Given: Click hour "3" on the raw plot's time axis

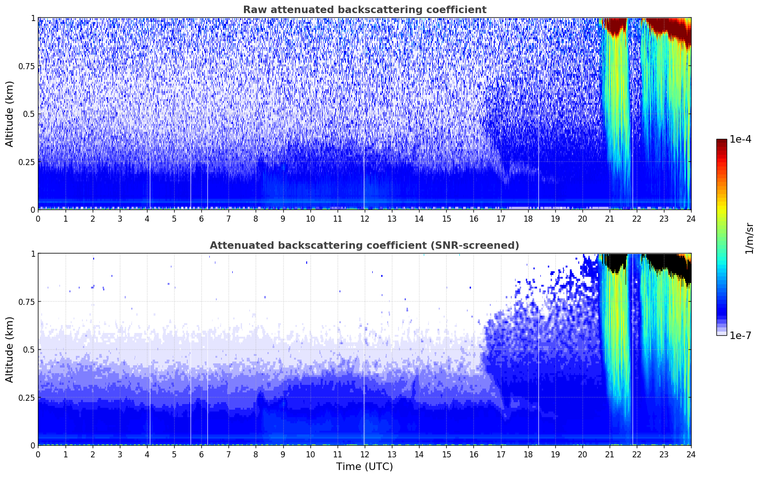Looking at the screenshot, I should (120, 218).
